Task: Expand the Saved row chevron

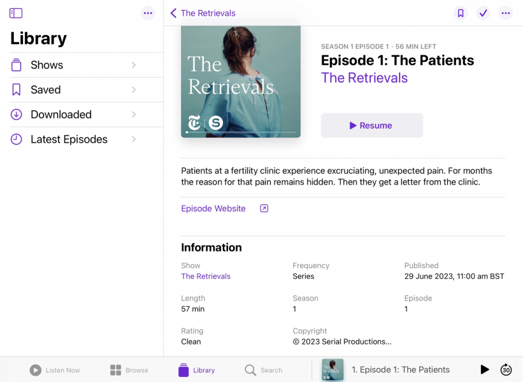Action: [134, 90]
